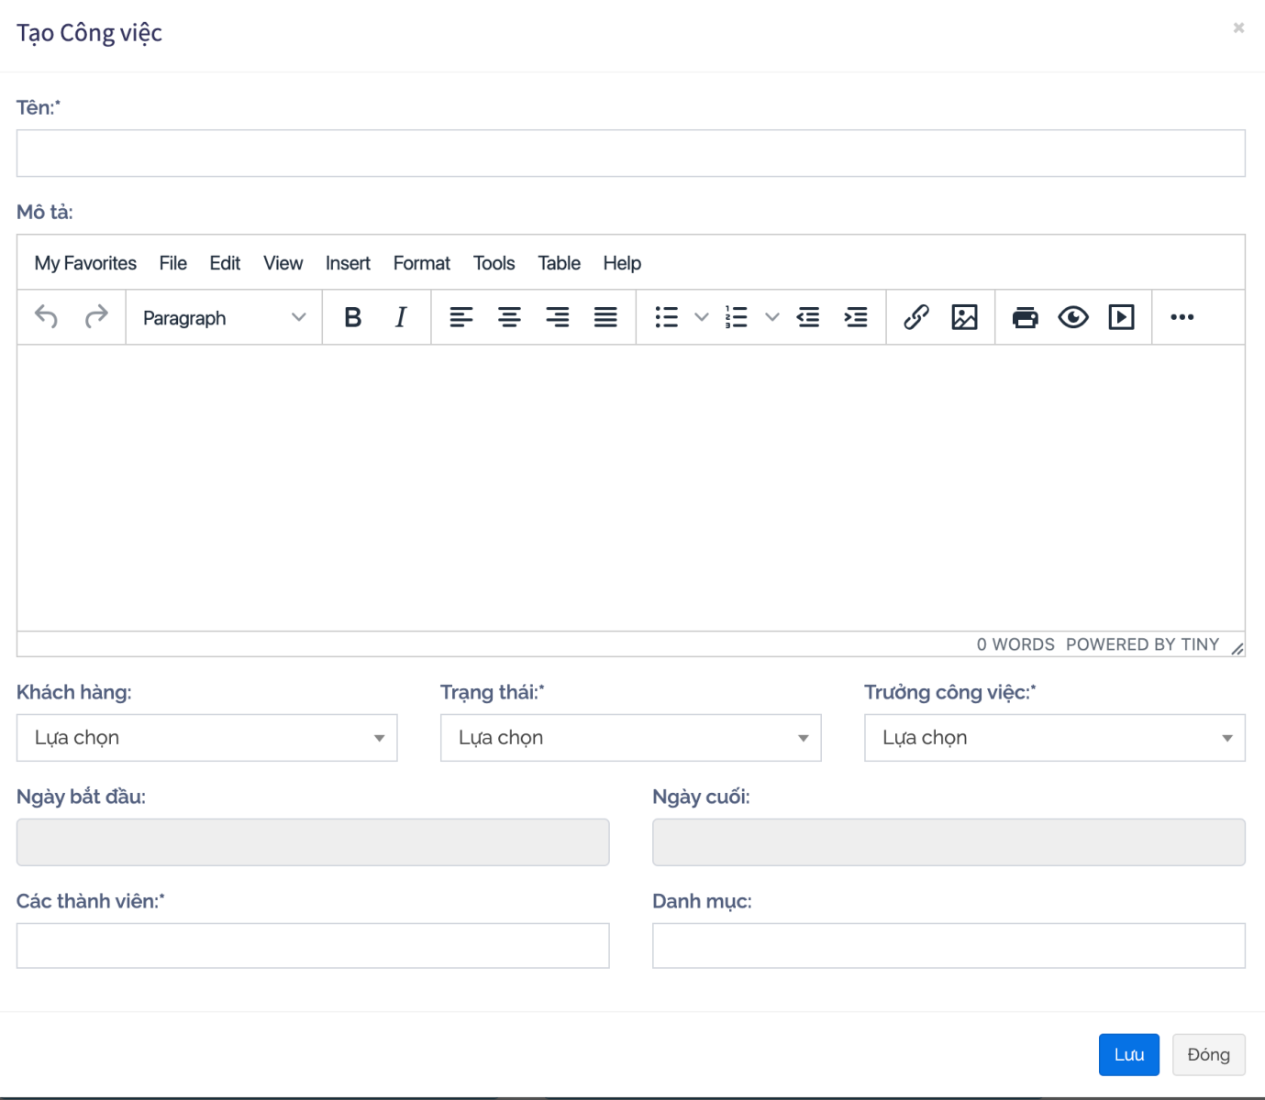Print the description content
Screen dimensions: 1265x1100
(x=1025, y=317)
